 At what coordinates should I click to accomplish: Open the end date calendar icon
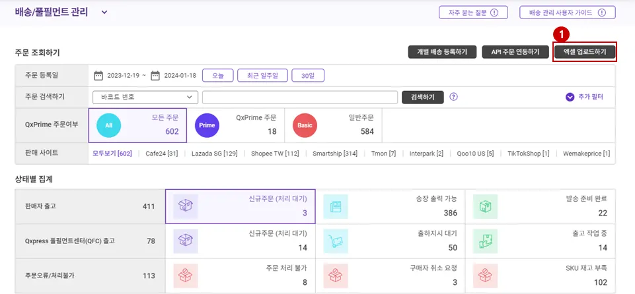point(155,76)
